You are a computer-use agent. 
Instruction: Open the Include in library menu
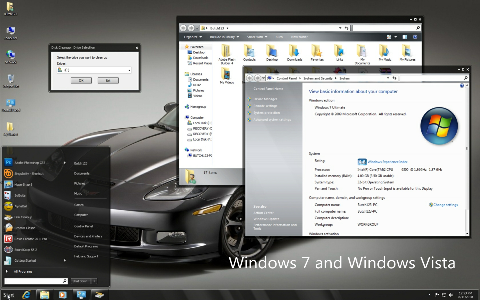click(x=224, y=37)
